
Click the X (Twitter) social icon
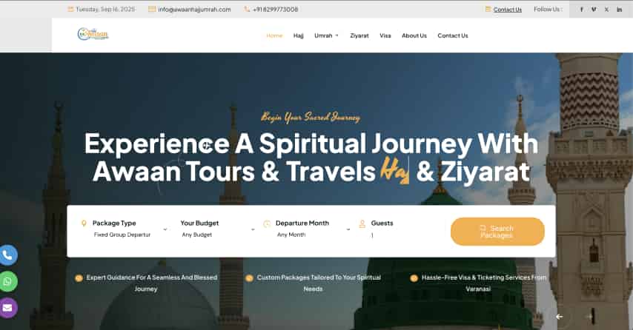[x=606, y=10]
